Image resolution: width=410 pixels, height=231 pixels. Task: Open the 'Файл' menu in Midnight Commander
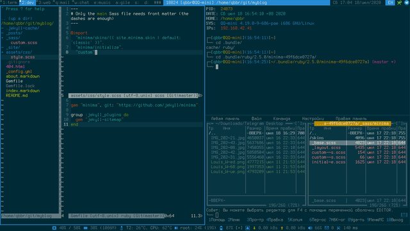coord(256,119)
